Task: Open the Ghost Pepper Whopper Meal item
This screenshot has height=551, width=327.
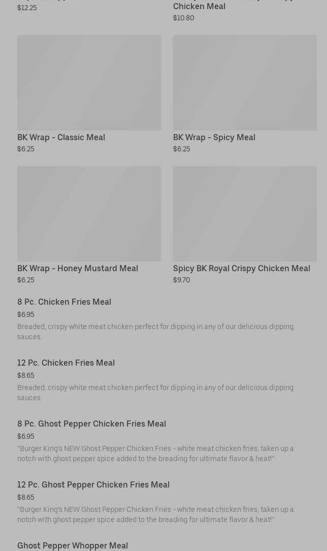Action: 73,545
